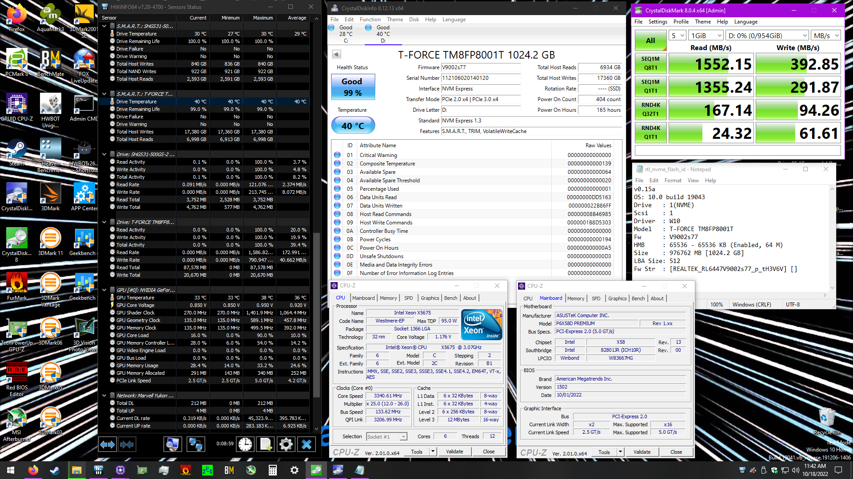Open notification center in system tray
The height and width of the screenshot is (479, 853).
point(838,470)
